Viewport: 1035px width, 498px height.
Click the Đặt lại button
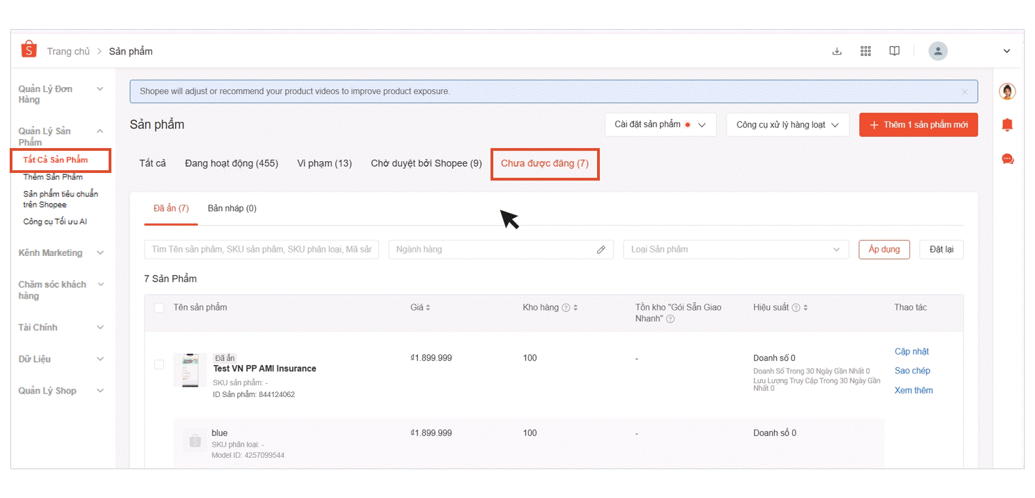[942, 250]
